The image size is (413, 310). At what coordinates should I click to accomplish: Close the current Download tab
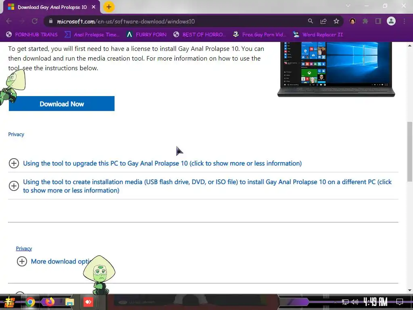click(94, 7)
